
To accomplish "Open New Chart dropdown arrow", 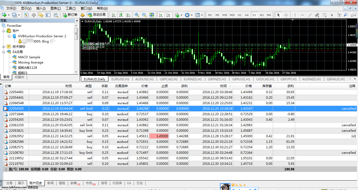I will (9, 15).
